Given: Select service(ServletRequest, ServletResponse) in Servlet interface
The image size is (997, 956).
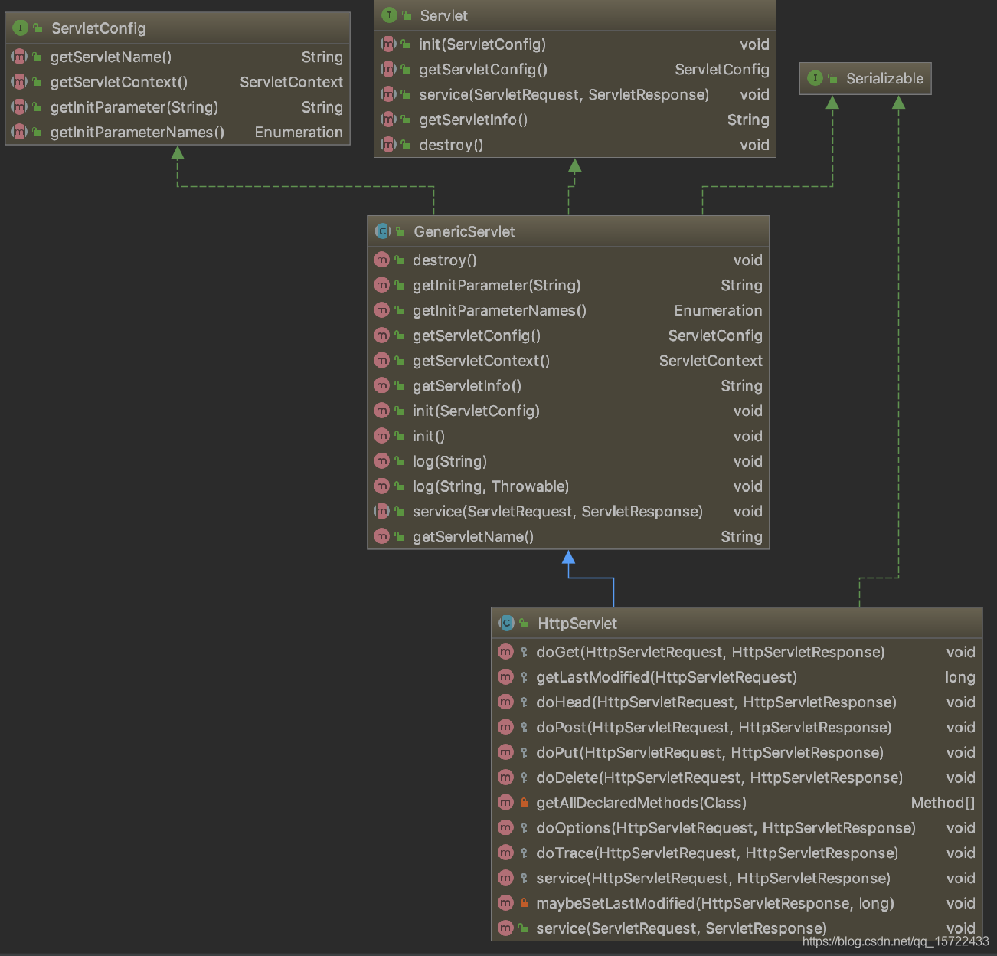Looking at the screenshot, I should [x=564, y=94].
